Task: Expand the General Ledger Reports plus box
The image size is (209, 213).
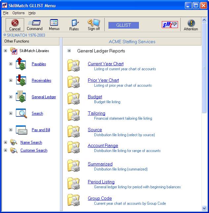Action: coord(69,51)
